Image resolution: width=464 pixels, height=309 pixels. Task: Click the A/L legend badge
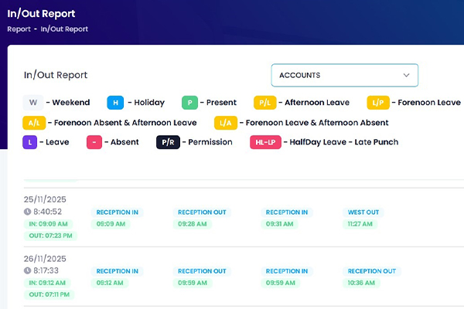(34, 122)
